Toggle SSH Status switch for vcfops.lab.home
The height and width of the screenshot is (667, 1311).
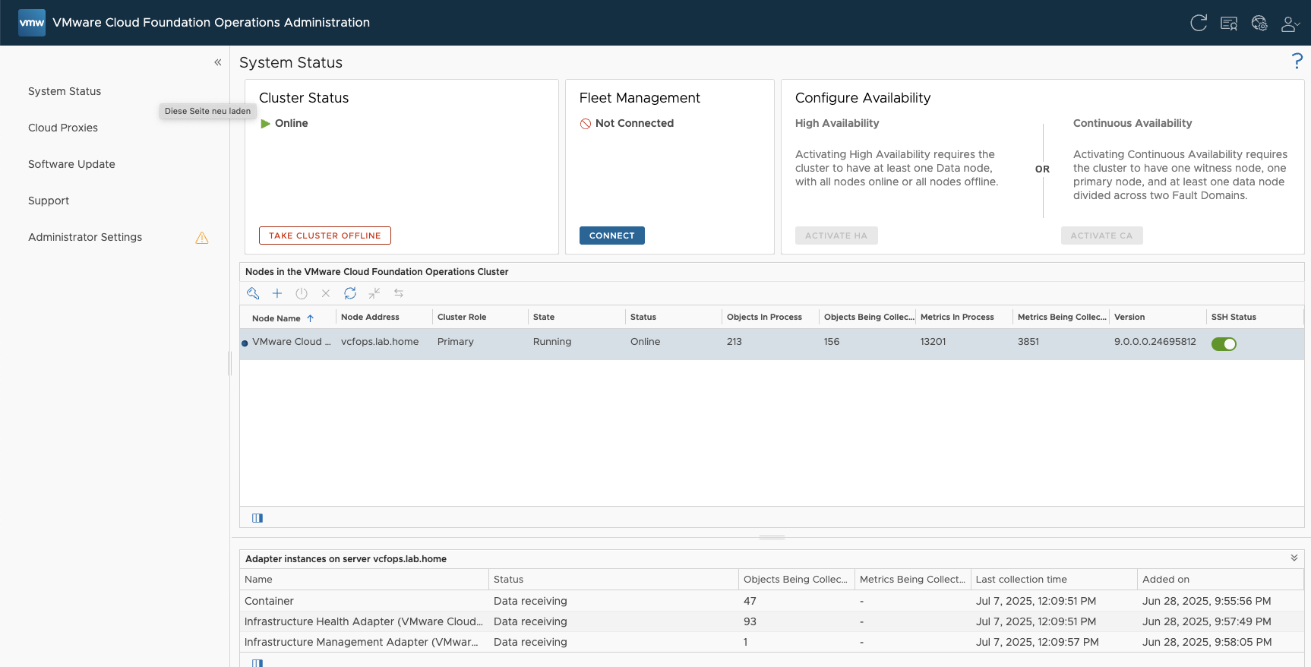tap(1224, 344)
